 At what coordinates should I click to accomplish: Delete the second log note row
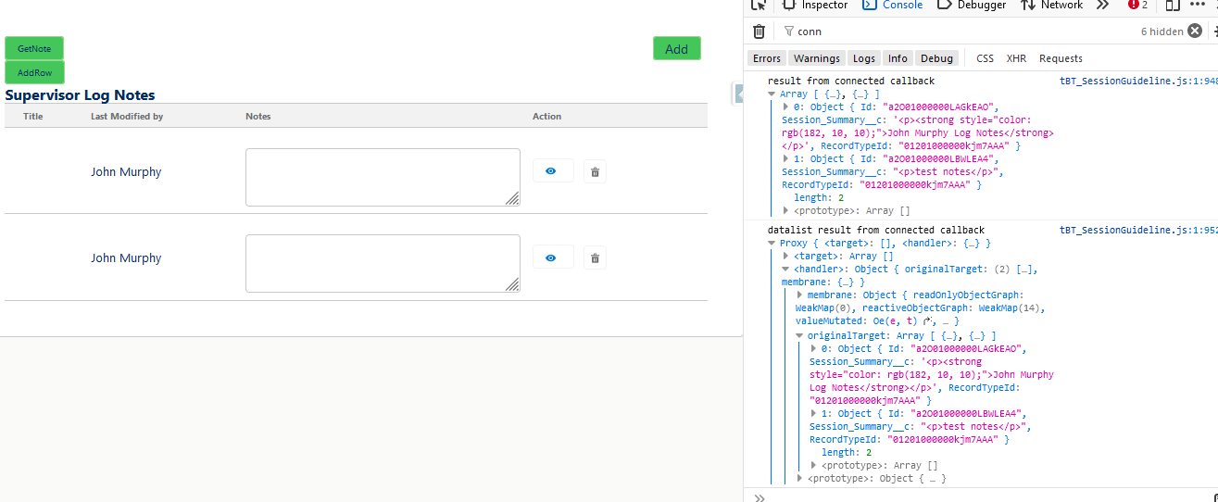tap(595, 258)
